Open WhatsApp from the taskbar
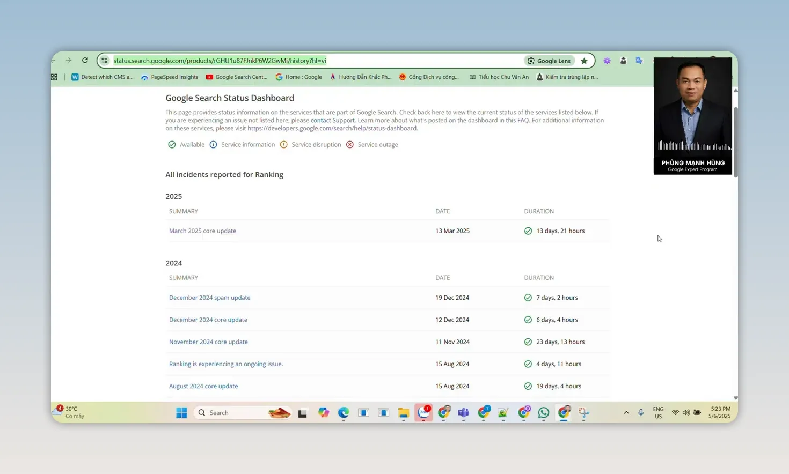 point(544,413)
